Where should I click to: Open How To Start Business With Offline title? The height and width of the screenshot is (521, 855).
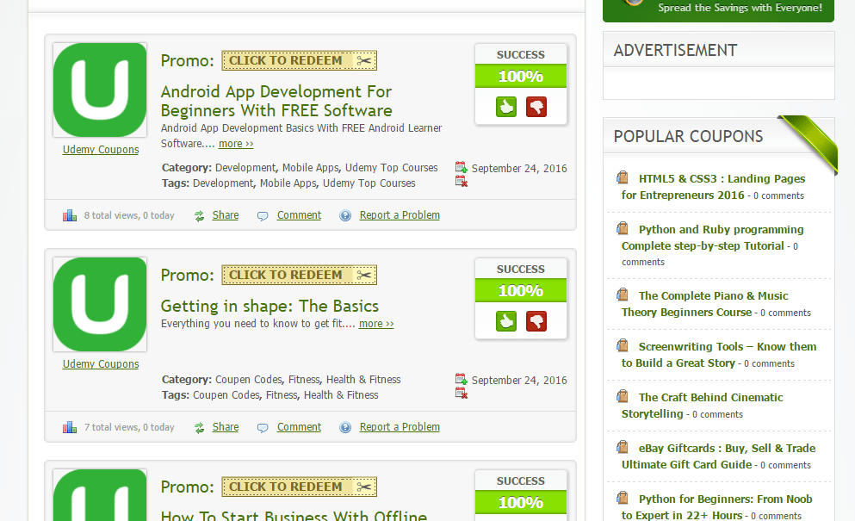[x=294, y=516]
